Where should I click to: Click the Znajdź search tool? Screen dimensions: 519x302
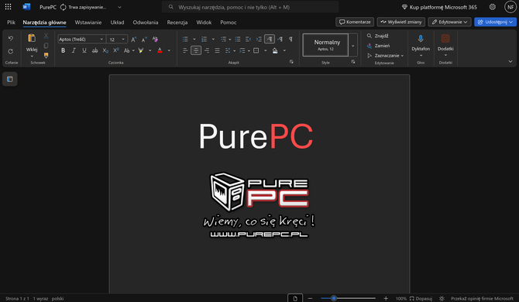point(378,36)
